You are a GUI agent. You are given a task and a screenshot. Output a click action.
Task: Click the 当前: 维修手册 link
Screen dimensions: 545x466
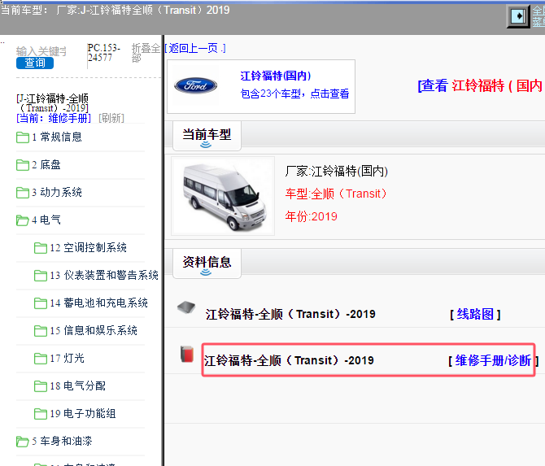54,118
